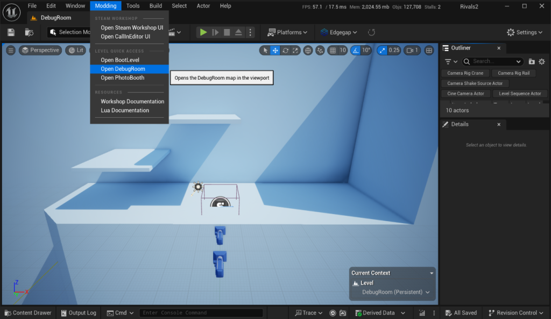Open the Platforms dropdown button
Viewport: 551px width, 319px height.
(x=287, y=32)
